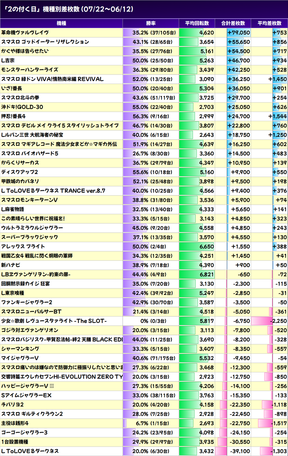Click the 平均回転数 column header
The width and height of the screenshot is (288, 456).
197,23
